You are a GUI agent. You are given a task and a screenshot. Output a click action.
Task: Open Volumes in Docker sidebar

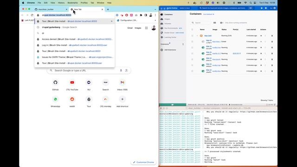pos(168,24)
